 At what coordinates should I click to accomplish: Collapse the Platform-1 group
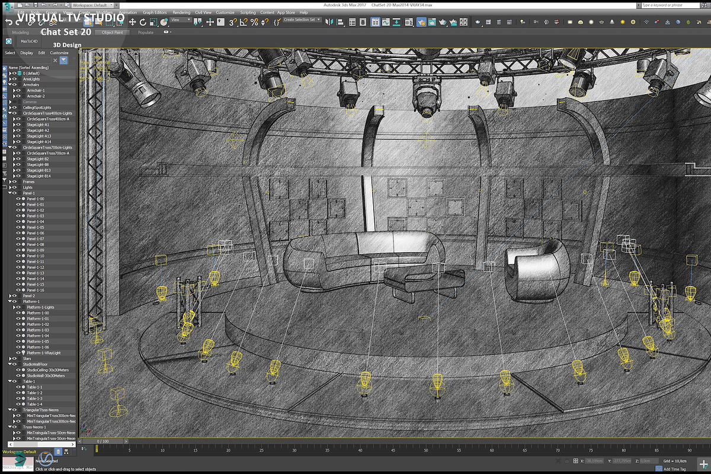tap(10, 302)
